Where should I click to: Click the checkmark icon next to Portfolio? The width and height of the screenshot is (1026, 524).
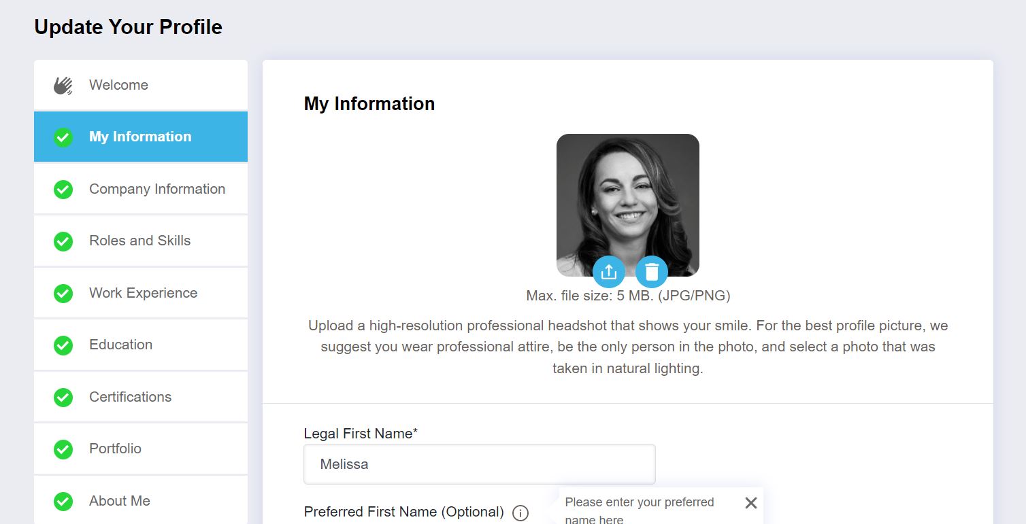[x=63, y=448]
